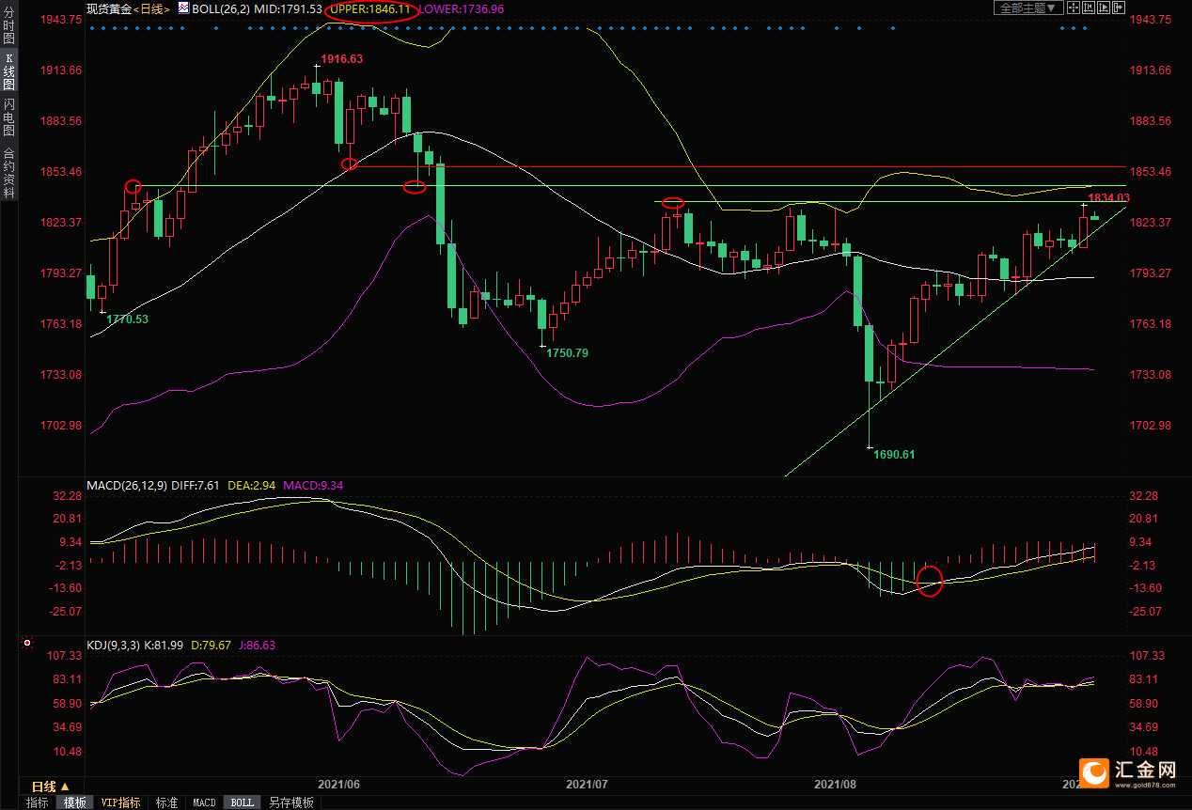Select the 指标 bottom tab
The image size is (1192, 810).
pyautogui.click(x=38, y=802)
